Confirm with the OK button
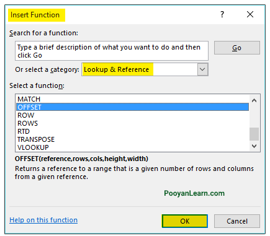Image resolution: width=270 pixels, height=236 pixels. point(185,221)
